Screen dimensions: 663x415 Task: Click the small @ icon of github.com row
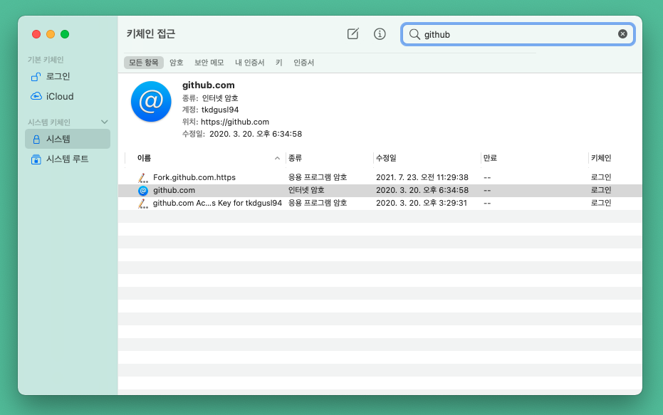coord(143,191)
